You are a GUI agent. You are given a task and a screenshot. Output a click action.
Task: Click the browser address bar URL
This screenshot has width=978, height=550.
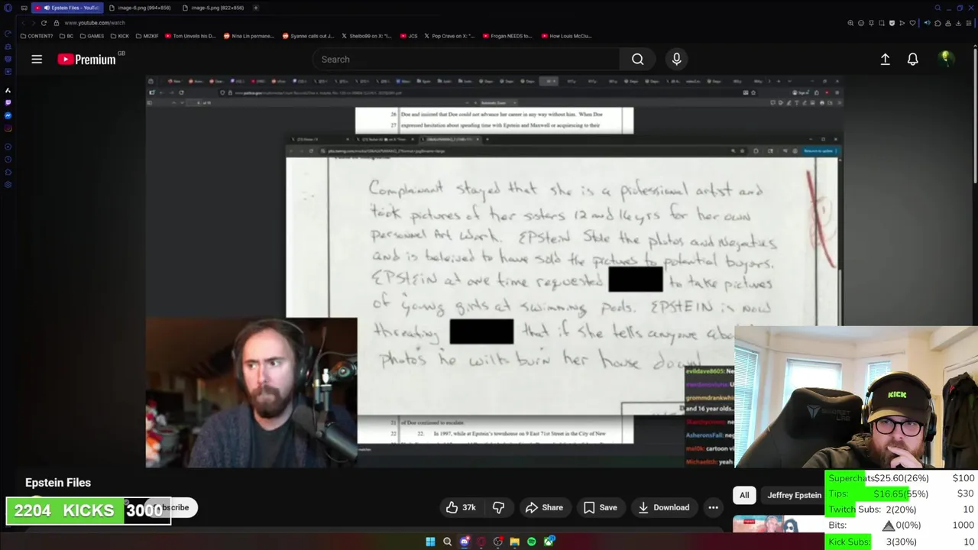click(x=95, y=23)
